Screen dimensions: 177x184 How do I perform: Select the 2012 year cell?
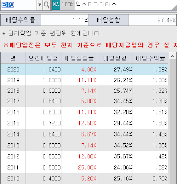coord(13,156)
